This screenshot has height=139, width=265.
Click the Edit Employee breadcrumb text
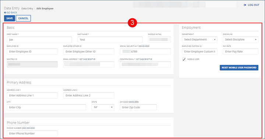[x=45, y=8]
